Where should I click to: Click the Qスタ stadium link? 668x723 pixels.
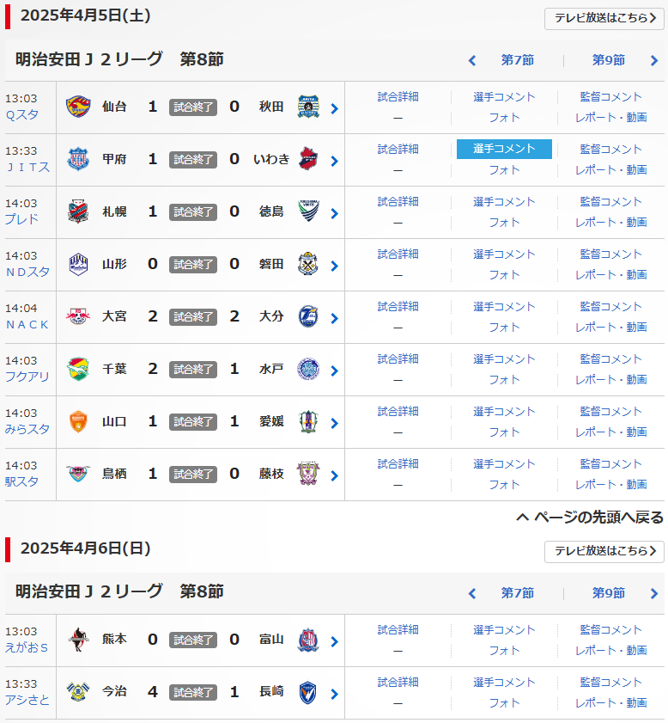22,114
